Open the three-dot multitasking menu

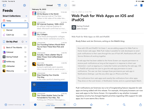(73, 1)
